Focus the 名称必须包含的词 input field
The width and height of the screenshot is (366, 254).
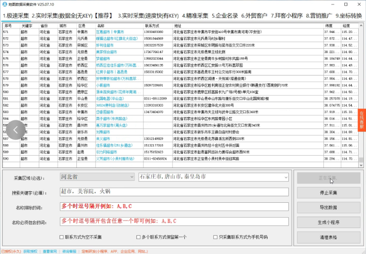click(x=174, y=222)
